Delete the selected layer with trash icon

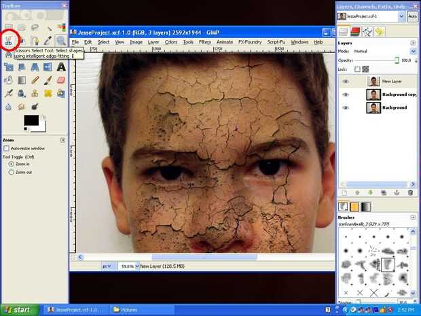(410, 193)
